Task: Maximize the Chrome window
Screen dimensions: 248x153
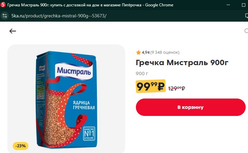Action: coord(244,5)
